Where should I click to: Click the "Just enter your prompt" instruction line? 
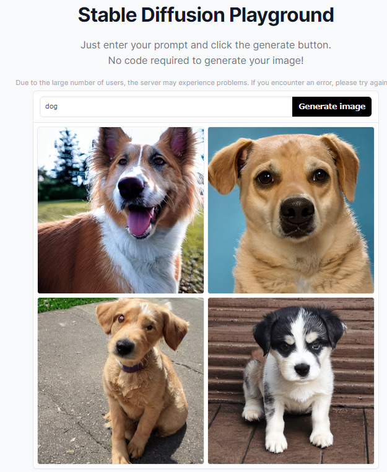coord(206,45)
